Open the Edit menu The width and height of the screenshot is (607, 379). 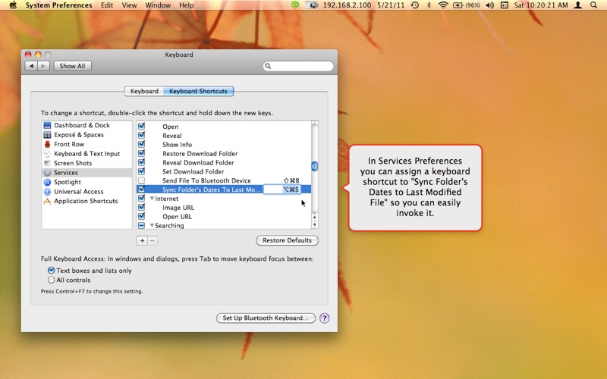(x=107, y=5)
